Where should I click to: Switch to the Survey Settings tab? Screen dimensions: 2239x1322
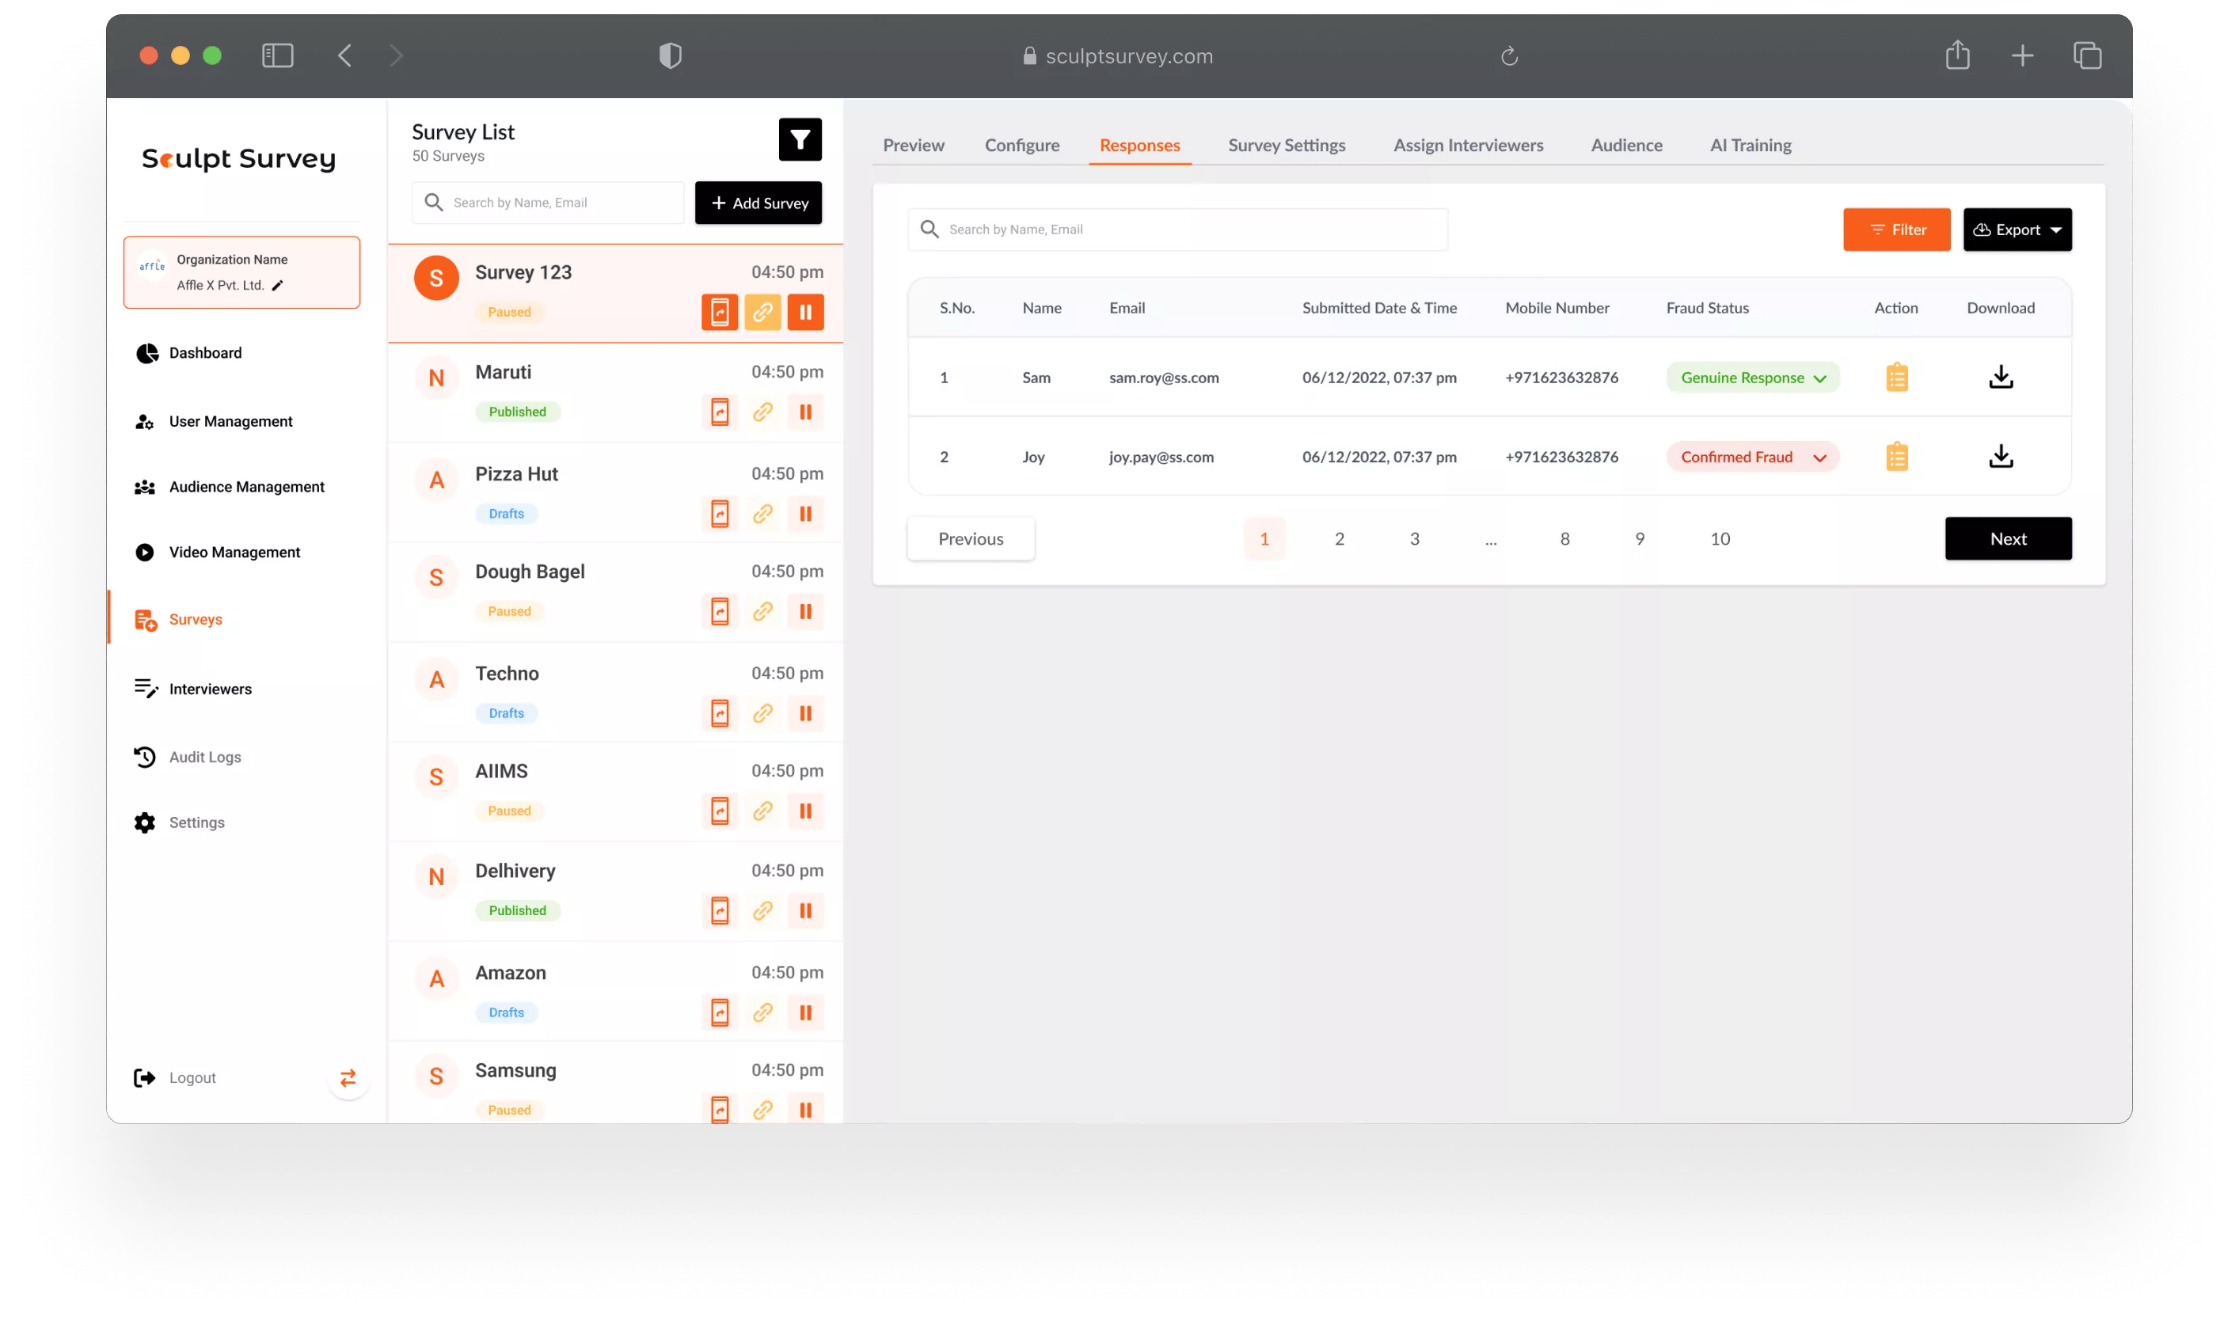coord(1286,145)
